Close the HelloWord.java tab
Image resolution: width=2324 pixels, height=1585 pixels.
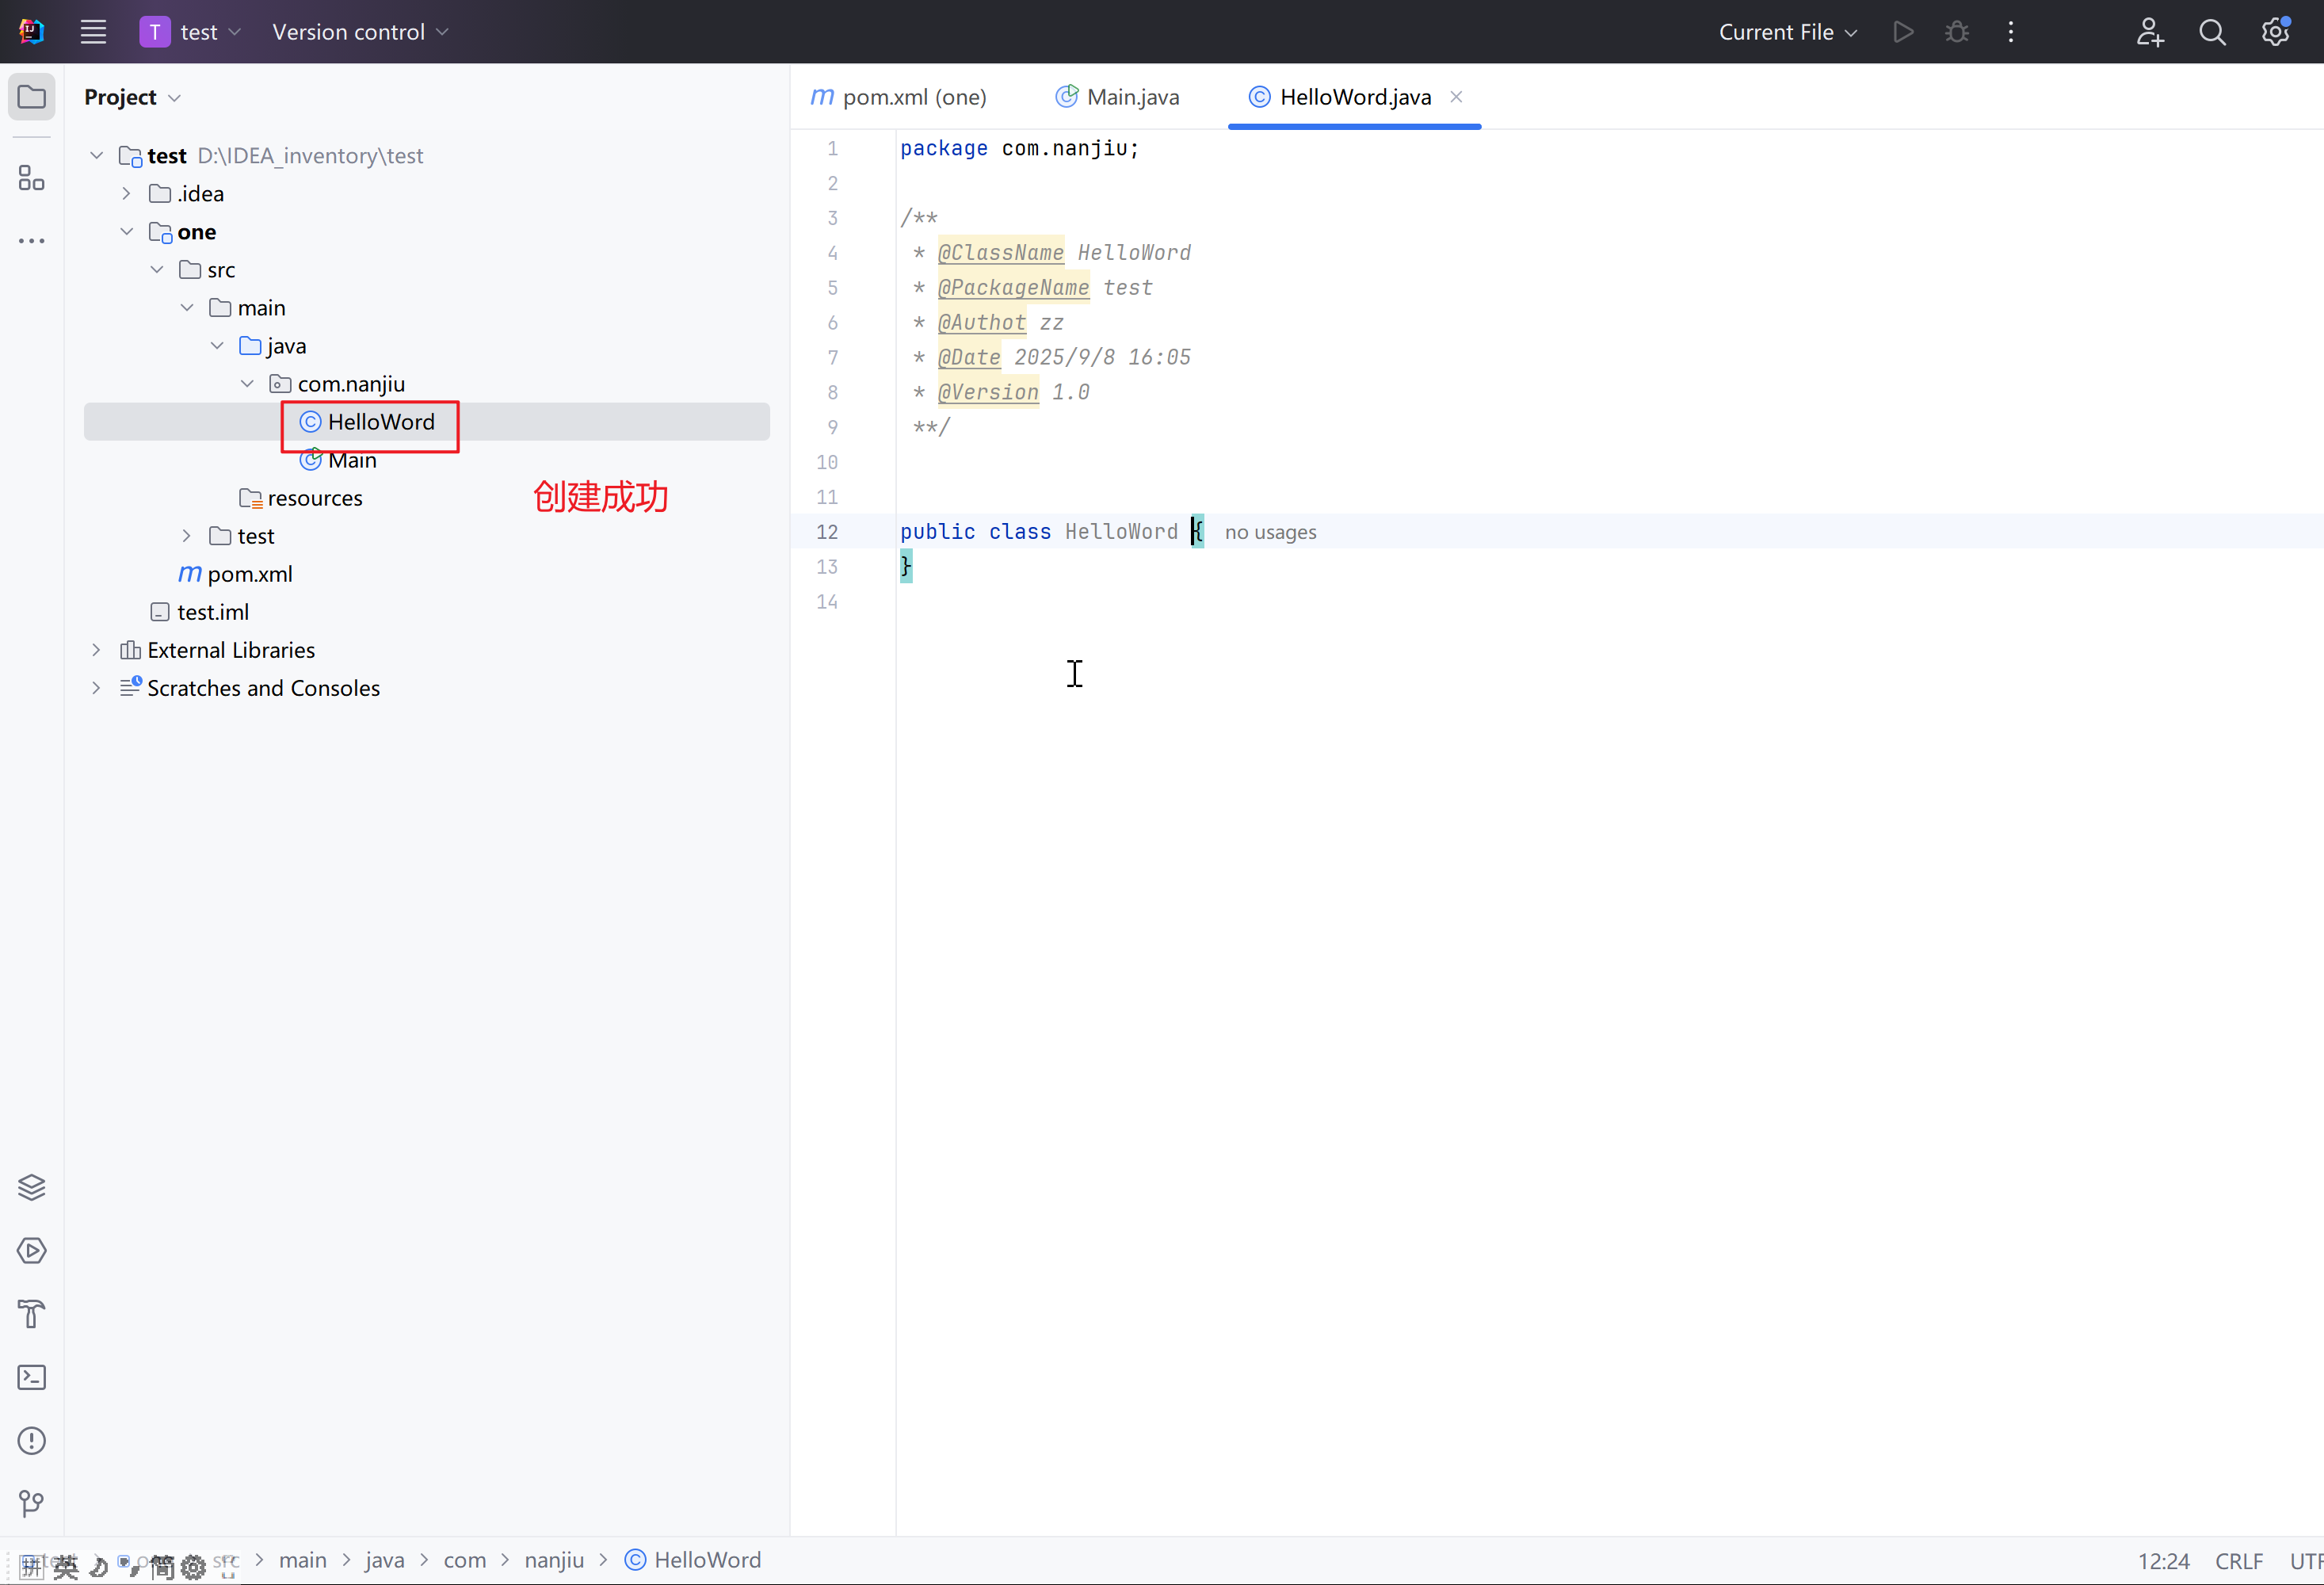[1456, 97]
